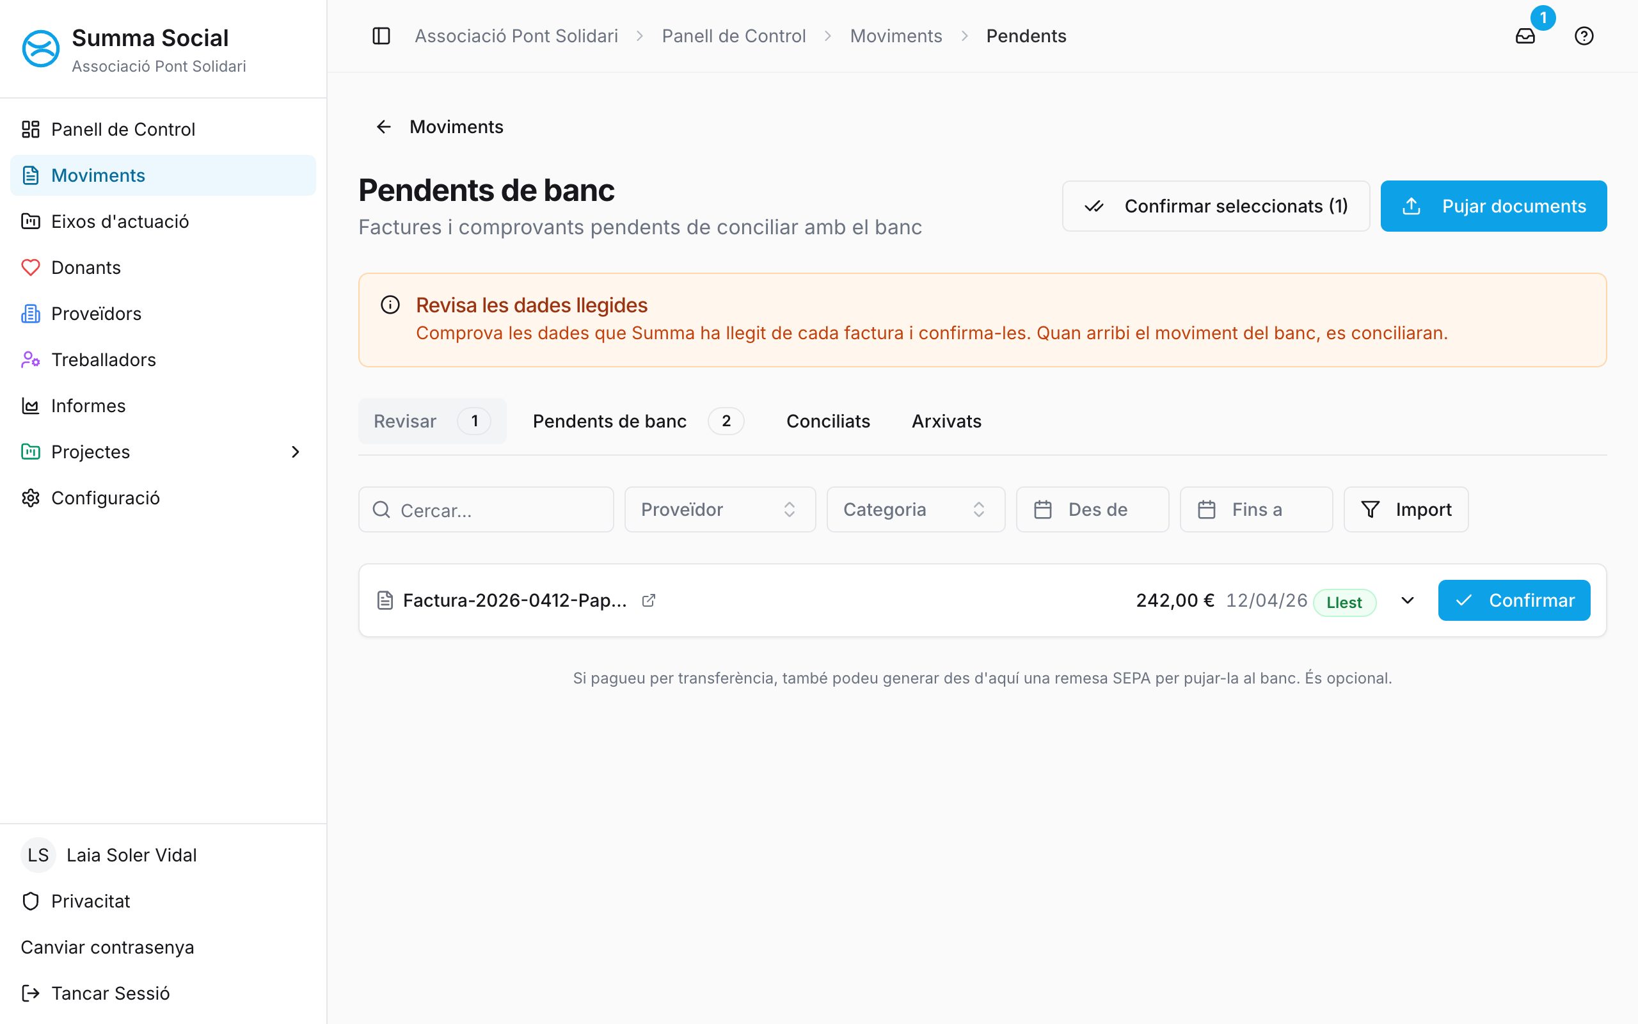
Task: Click the Proveïdors building icon
Action: [x=31, y=314]
